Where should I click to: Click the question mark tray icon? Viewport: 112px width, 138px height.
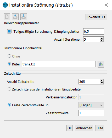[24, 17]
